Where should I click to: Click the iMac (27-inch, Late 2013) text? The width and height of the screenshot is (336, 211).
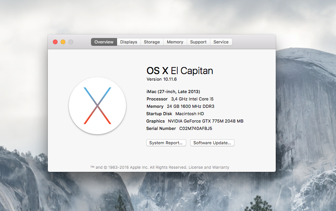pos(173,92)
